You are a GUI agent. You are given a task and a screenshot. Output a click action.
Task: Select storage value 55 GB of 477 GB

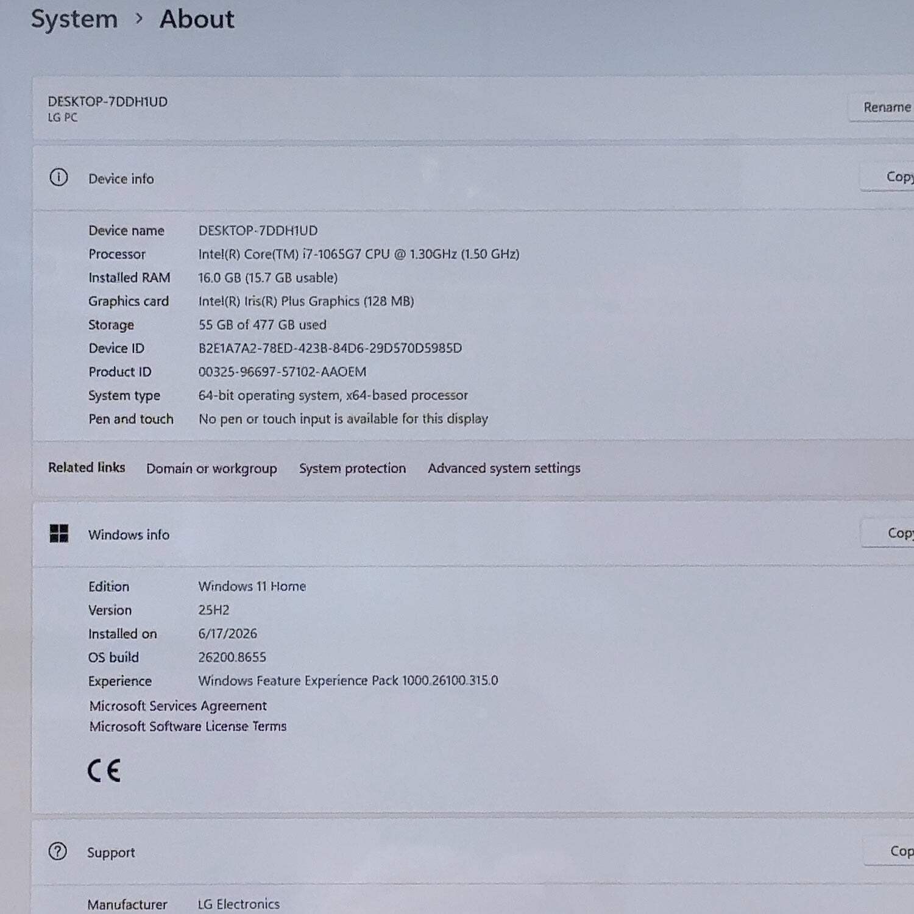tap(263, 325)
